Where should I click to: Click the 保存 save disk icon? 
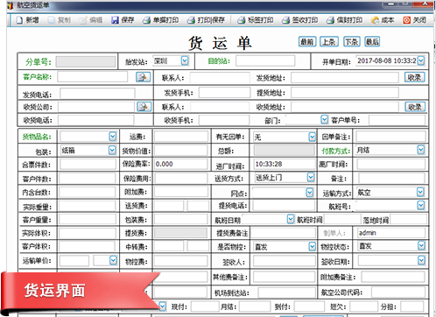coord(115,20)
